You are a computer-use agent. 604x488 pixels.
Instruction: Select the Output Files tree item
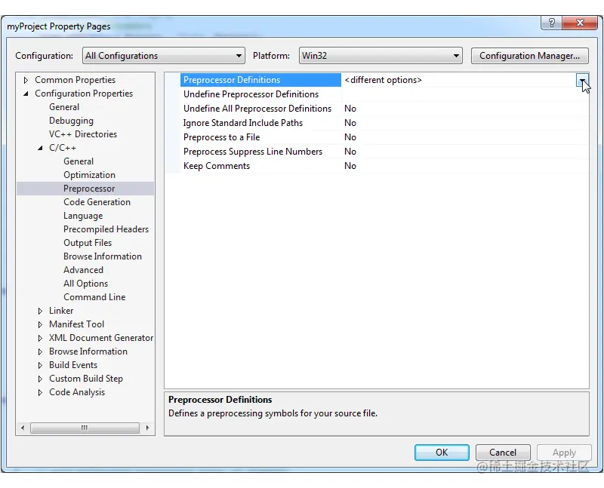[x=88, y=243]
